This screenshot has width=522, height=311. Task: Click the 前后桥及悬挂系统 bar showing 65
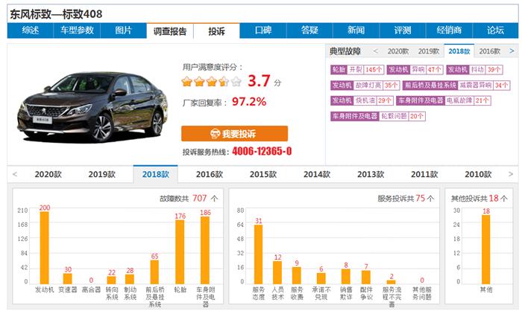click(x=154, y=272)
